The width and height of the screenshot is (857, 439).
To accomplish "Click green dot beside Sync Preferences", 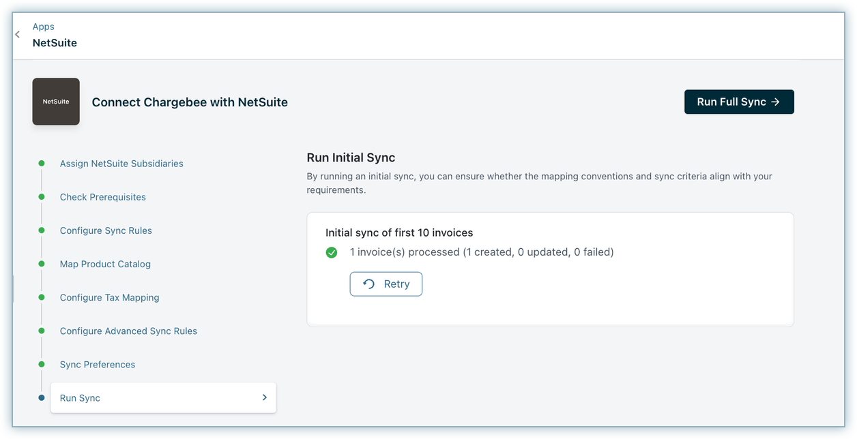I will pos(42,364).
